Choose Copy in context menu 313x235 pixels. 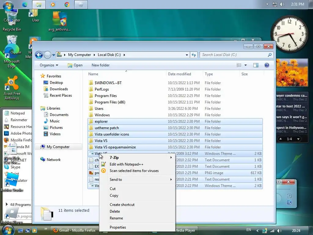[137, 196]
